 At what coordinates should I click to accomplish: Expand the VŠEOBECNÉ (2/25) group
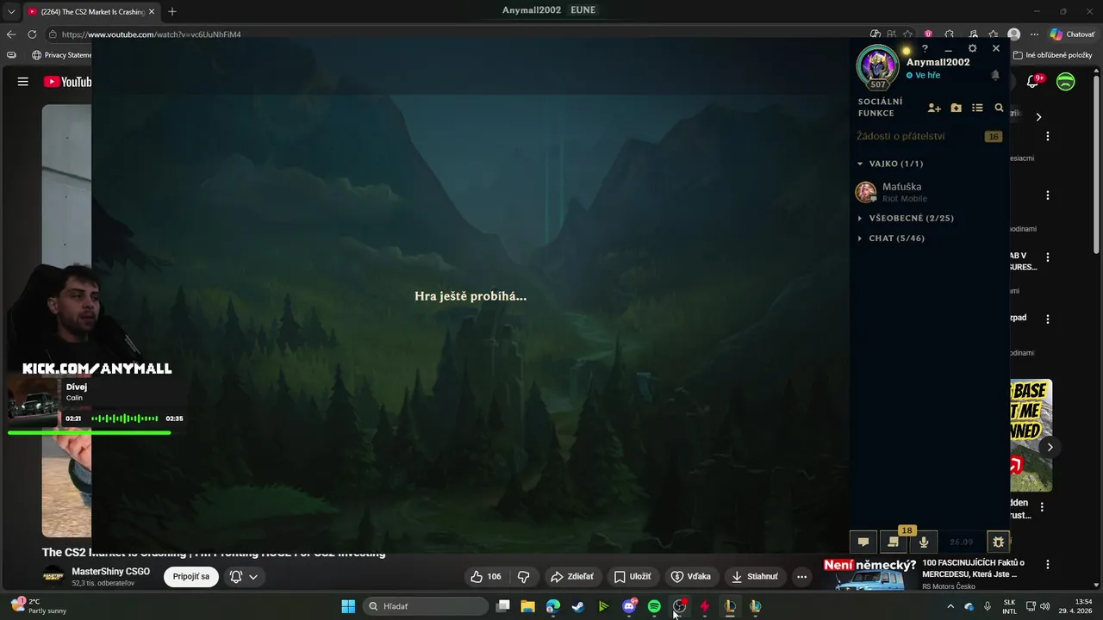tap(905, 218)
